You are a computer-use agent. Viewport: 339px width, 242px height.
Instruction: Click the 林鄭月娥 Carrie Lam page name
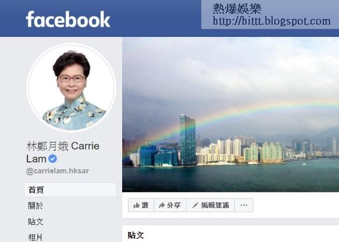62,152
